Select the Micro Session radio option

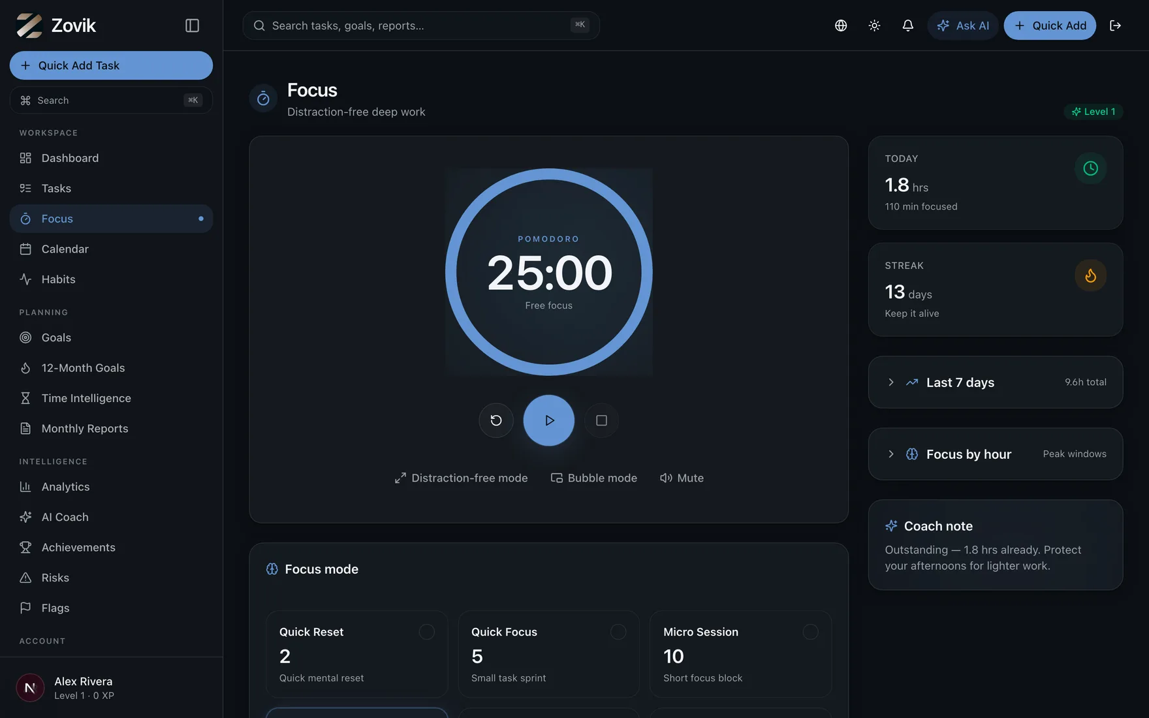[x=810, y=632]
